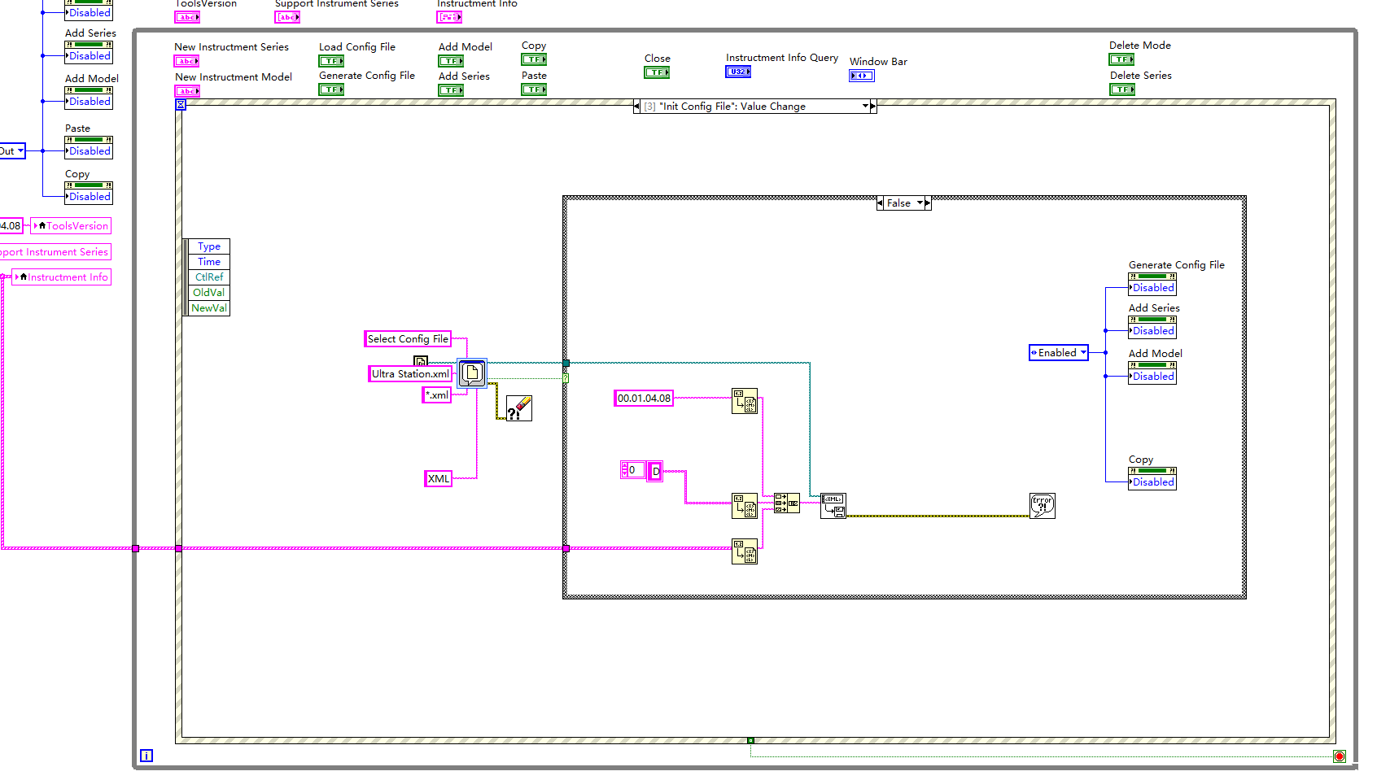Screen dimensions: 1377x780
Task: Click the Select Config File string constant
Action: click(x=408, y=339)
